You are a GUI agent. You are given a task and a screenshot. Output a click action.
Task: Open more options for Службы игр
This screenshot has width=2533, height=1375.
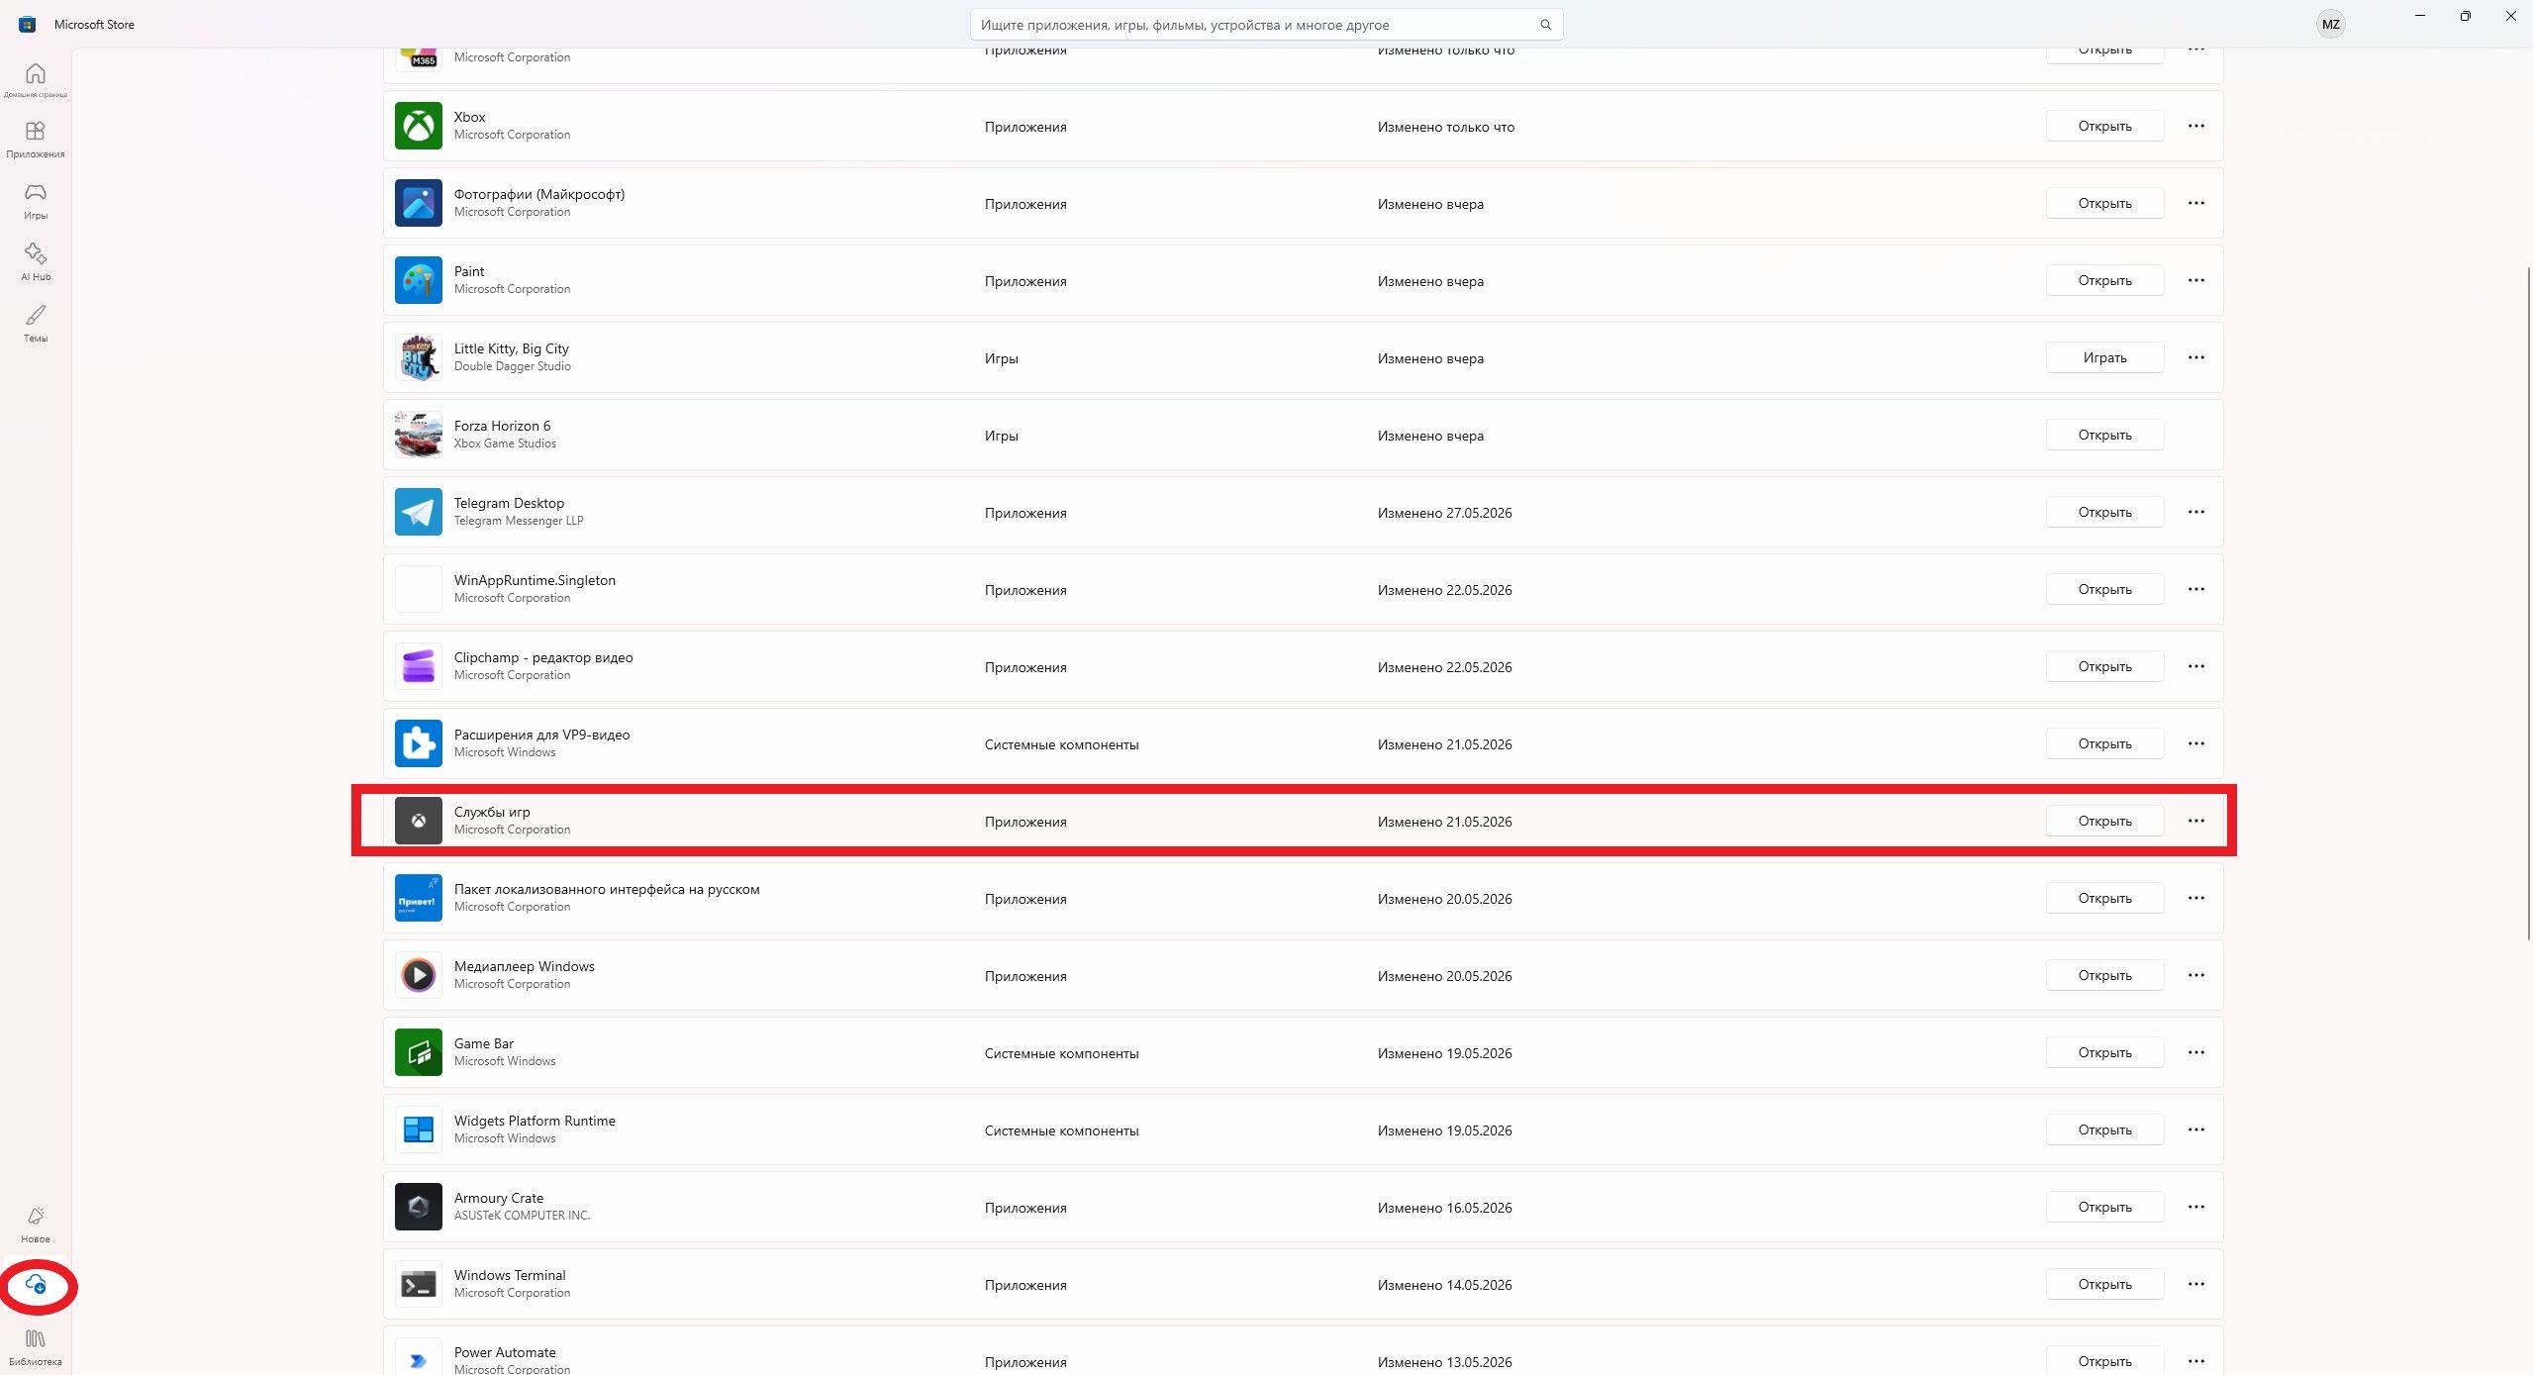[x=2196, y=821]
